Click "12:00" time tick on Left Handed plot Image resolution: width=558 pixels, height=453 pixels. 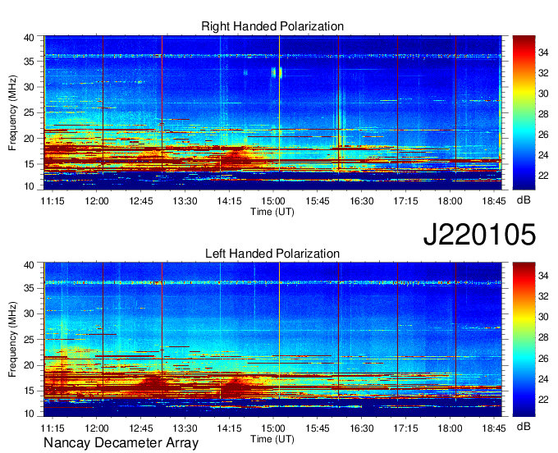click(x=97, y=428)
